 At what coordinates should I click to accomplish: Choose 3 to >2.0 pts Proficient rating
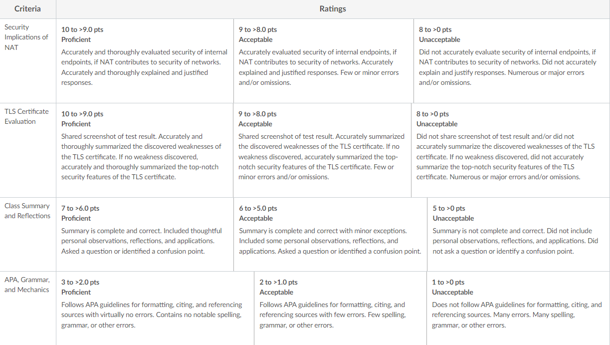pos(155,308)
